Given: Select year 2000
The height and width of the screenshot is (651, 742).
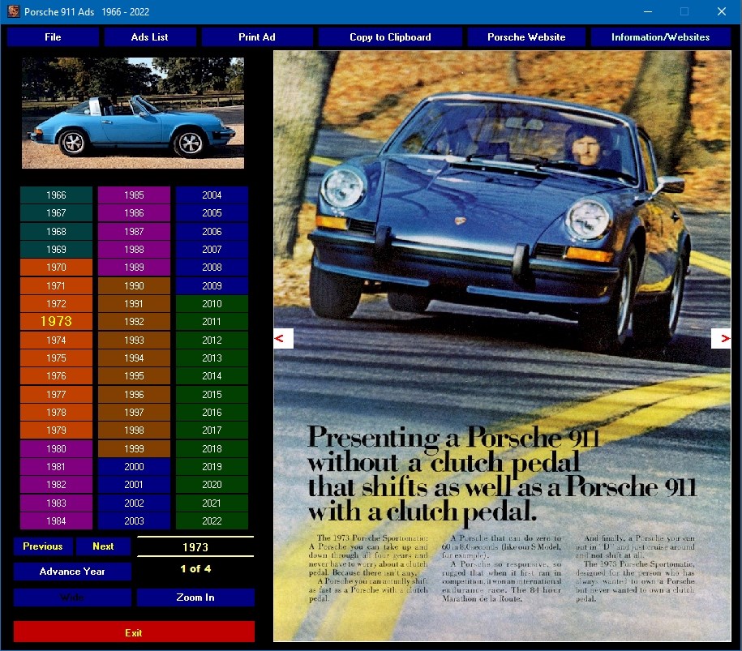Looking at the screenshot, I should 134,466.
